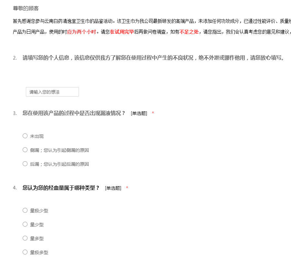This screenshot has width=291, height=259.
Task: Pick the '后漏；您认为引起后漏的原因' option
Action: 25,164
